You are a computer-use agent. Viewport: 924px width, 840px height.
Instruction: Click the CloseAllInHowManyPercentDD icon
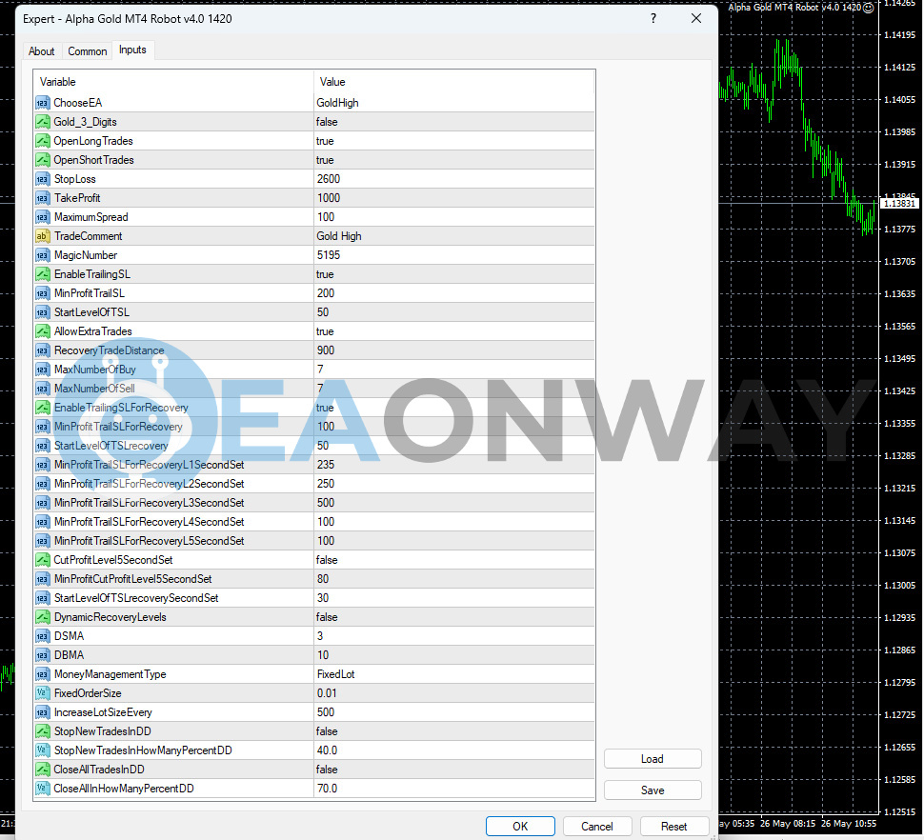[x=43, y=789]
